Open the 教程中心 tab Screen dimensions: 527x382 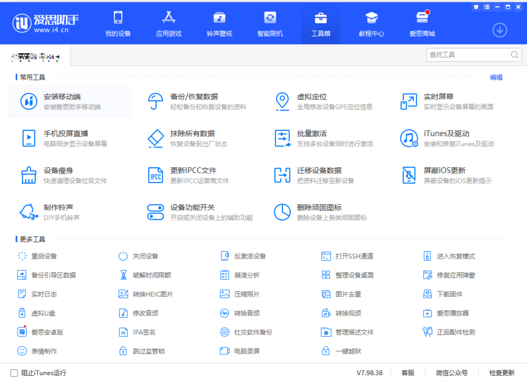371,24
